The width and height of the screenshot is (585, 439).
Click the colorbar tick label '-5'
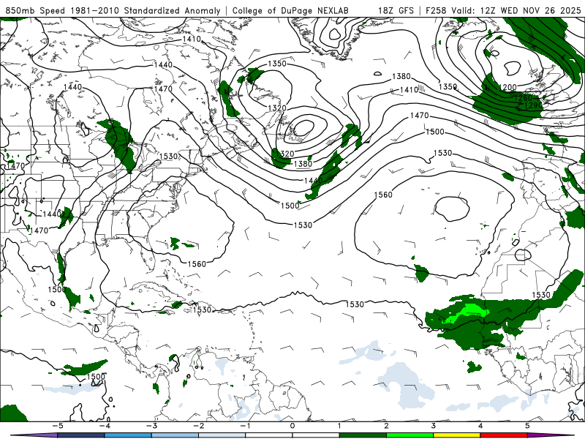point(57,426)
